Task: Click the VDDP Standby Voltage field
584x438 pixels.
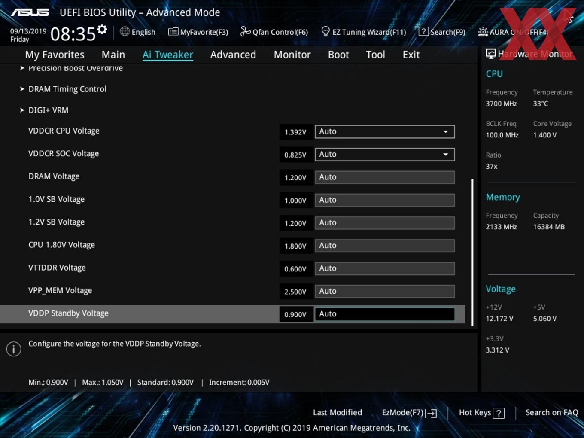Action: click(385, 314)
